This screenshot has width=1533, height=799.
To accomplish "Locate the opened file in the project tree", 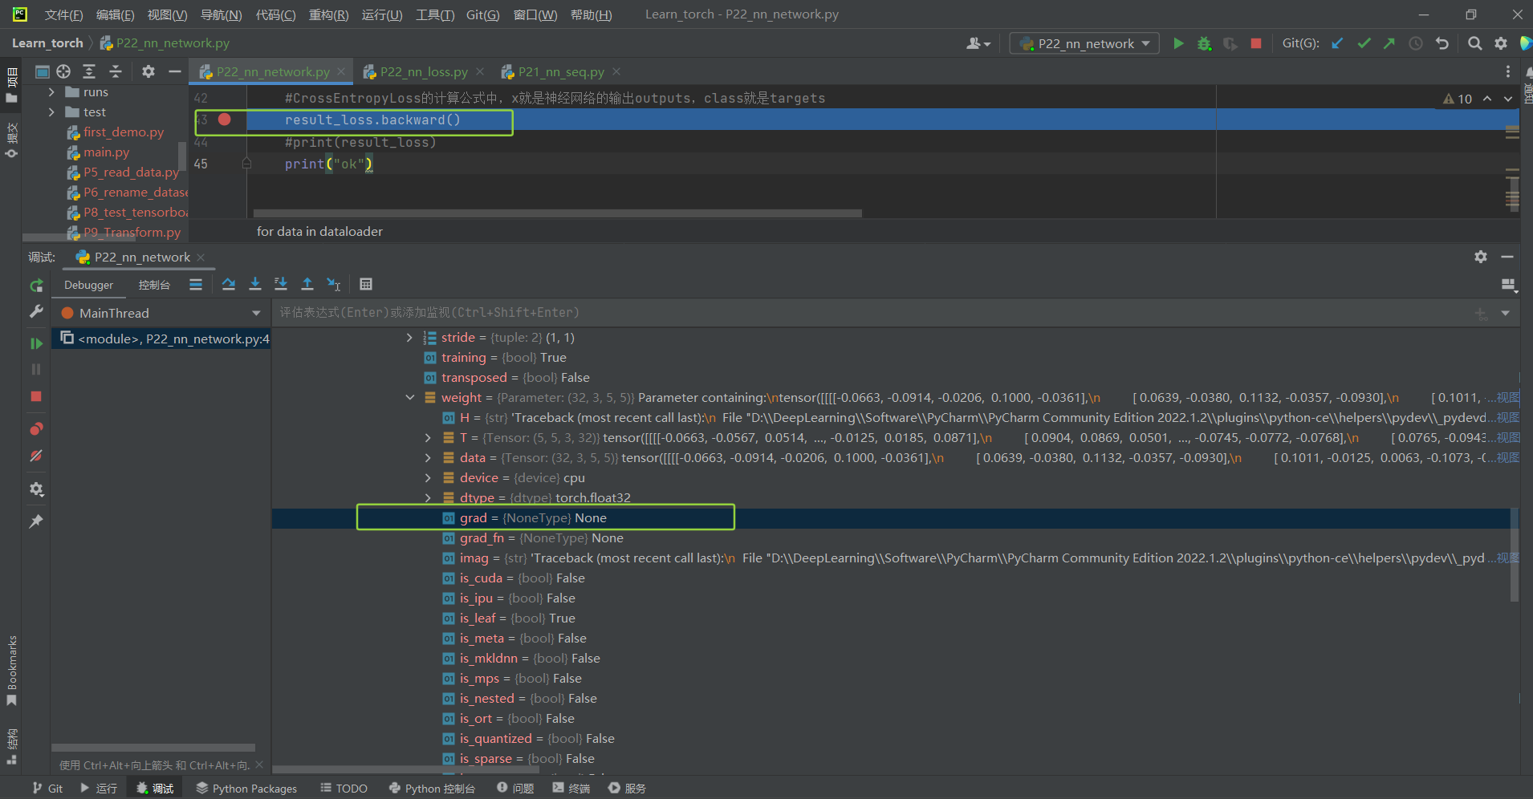I will [63, 71].
